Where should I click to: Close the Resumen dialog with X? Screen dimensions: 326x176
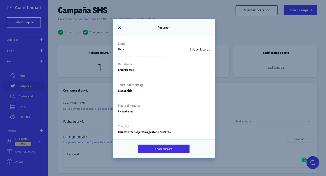(119, 28)
